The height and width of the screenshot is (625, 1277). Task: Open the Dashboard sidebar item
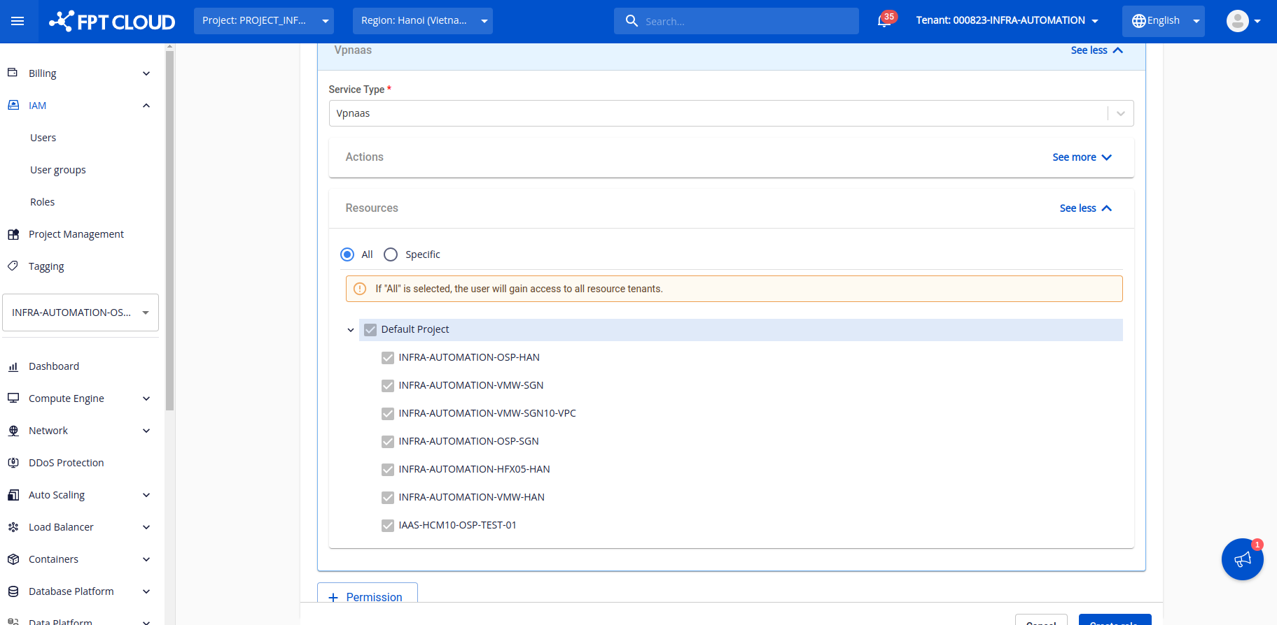(54, 366)
